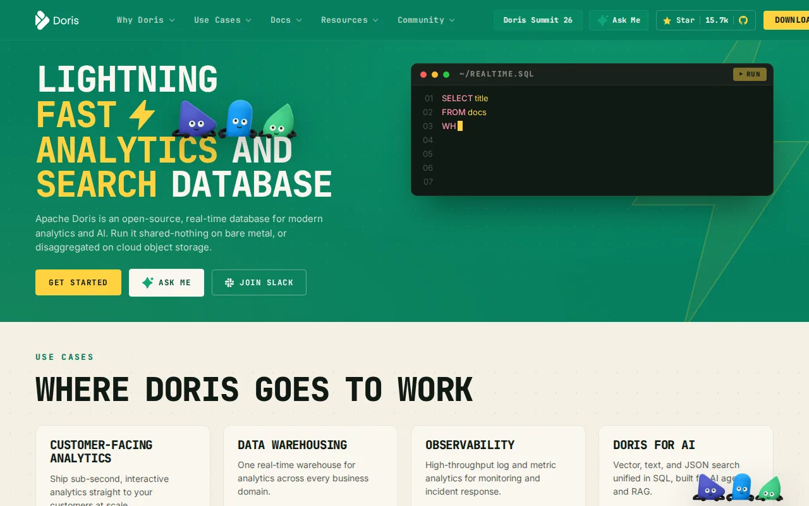This screenshot has width=809, height=506.
Task: Open the Observability use case card
Action: click(x=498, y=466)
